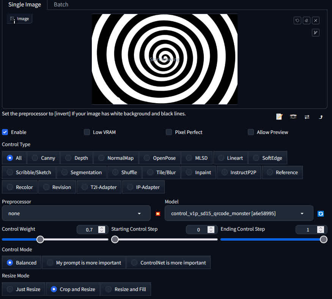Open the brush settings icon on the canvas
Image resolution: width=332 pixels, height=299 pixels.
315,33
